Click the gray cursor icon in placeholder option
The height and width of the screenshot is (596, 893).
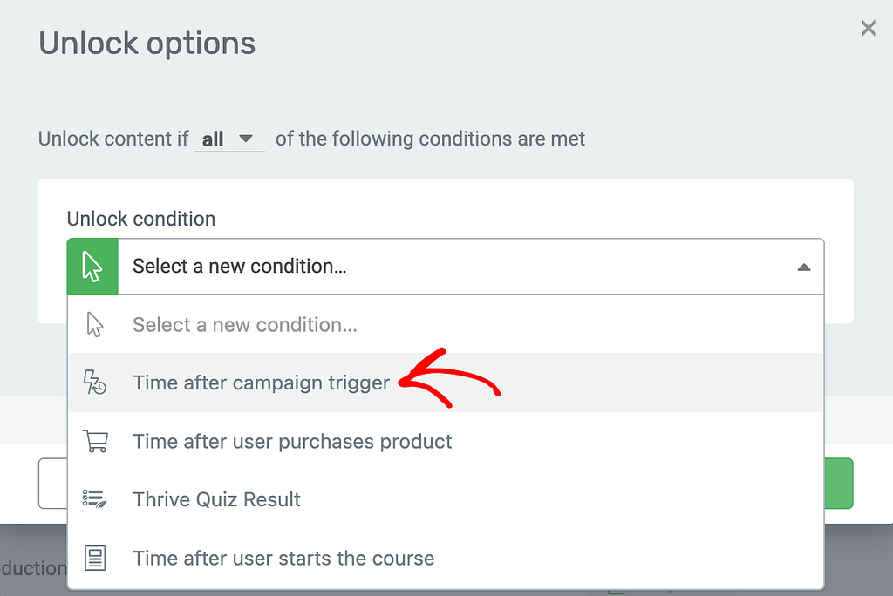(x=94, y=324)
